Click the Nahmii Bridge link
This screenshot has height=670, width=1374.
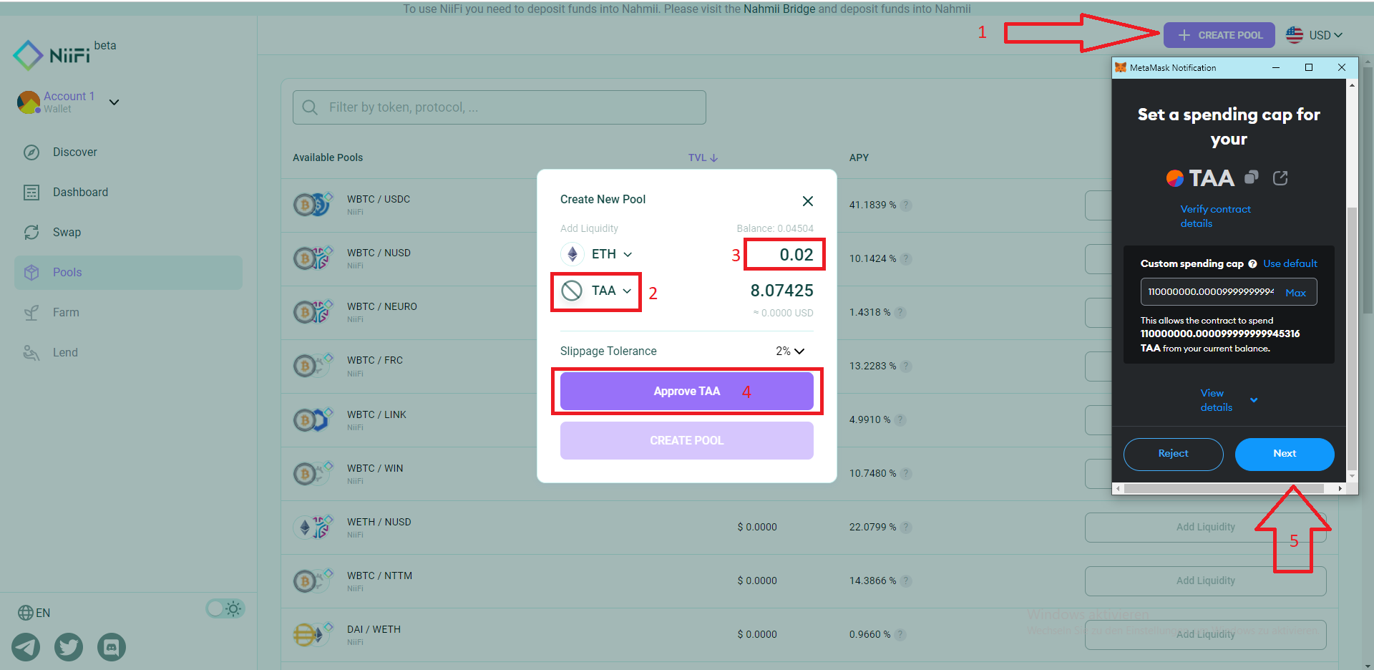pos(779,9)
